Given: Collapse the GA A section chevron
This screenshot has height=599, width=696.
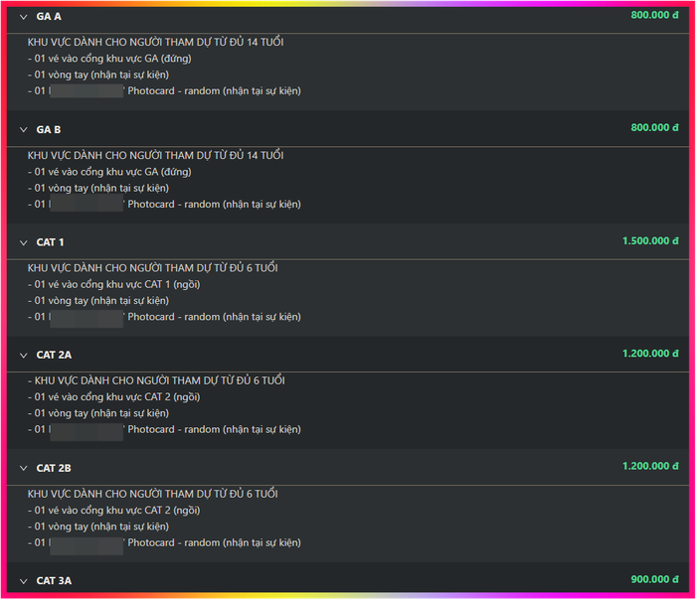Looking at the screenshot, I should click(x=24, y=17).
